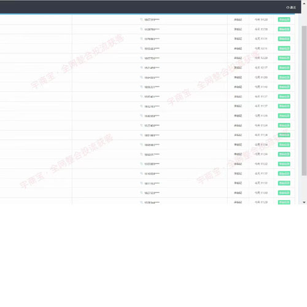This screenshot has height=307, width=307.
Task: Click the scrollbar up arrow
Action: click(x=304, y=4)
